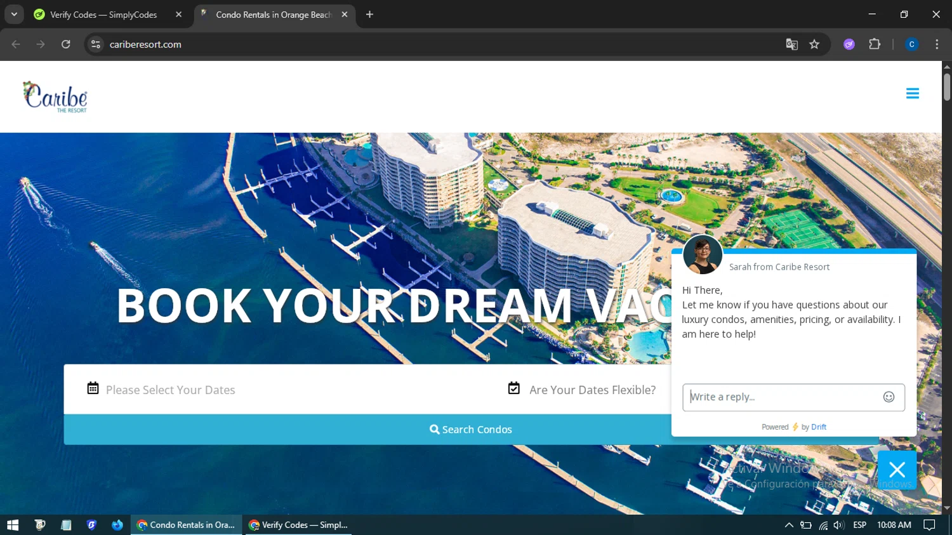Switch to Condo Rentals taskbar window

coord(187,525)
